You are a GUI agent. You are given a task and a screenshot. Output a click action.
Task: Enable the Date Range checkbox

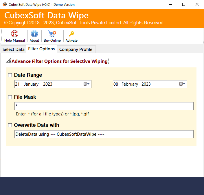10,75
